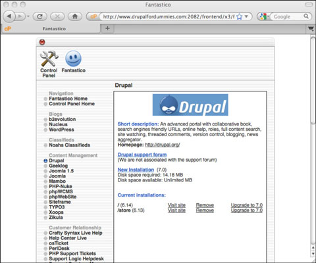Select WordPress under Blogs
Viewport: 316px width, 263px height.
[x=61, y=130]
